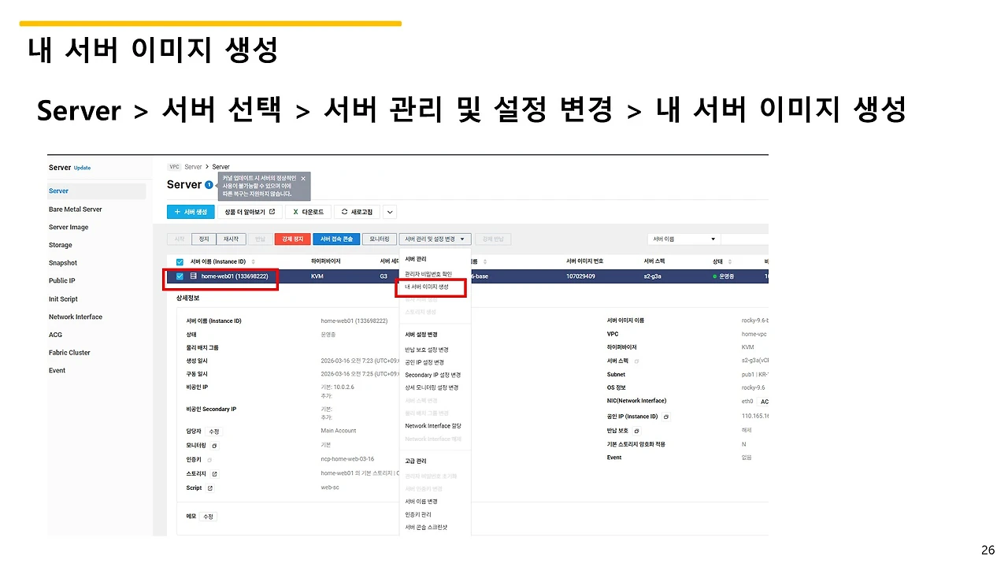Open Snapshot in the left sidebar
The width and height of the screenshot is (1008, 567).
coord(63,262)
